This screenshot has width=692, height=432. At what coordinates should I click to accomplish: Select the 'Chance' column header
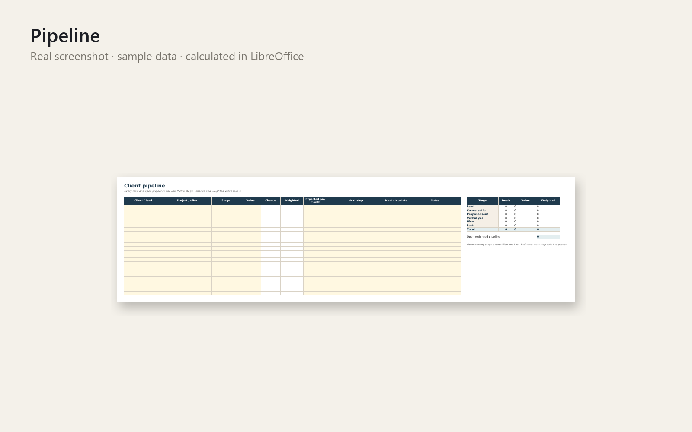pos(271,200)
